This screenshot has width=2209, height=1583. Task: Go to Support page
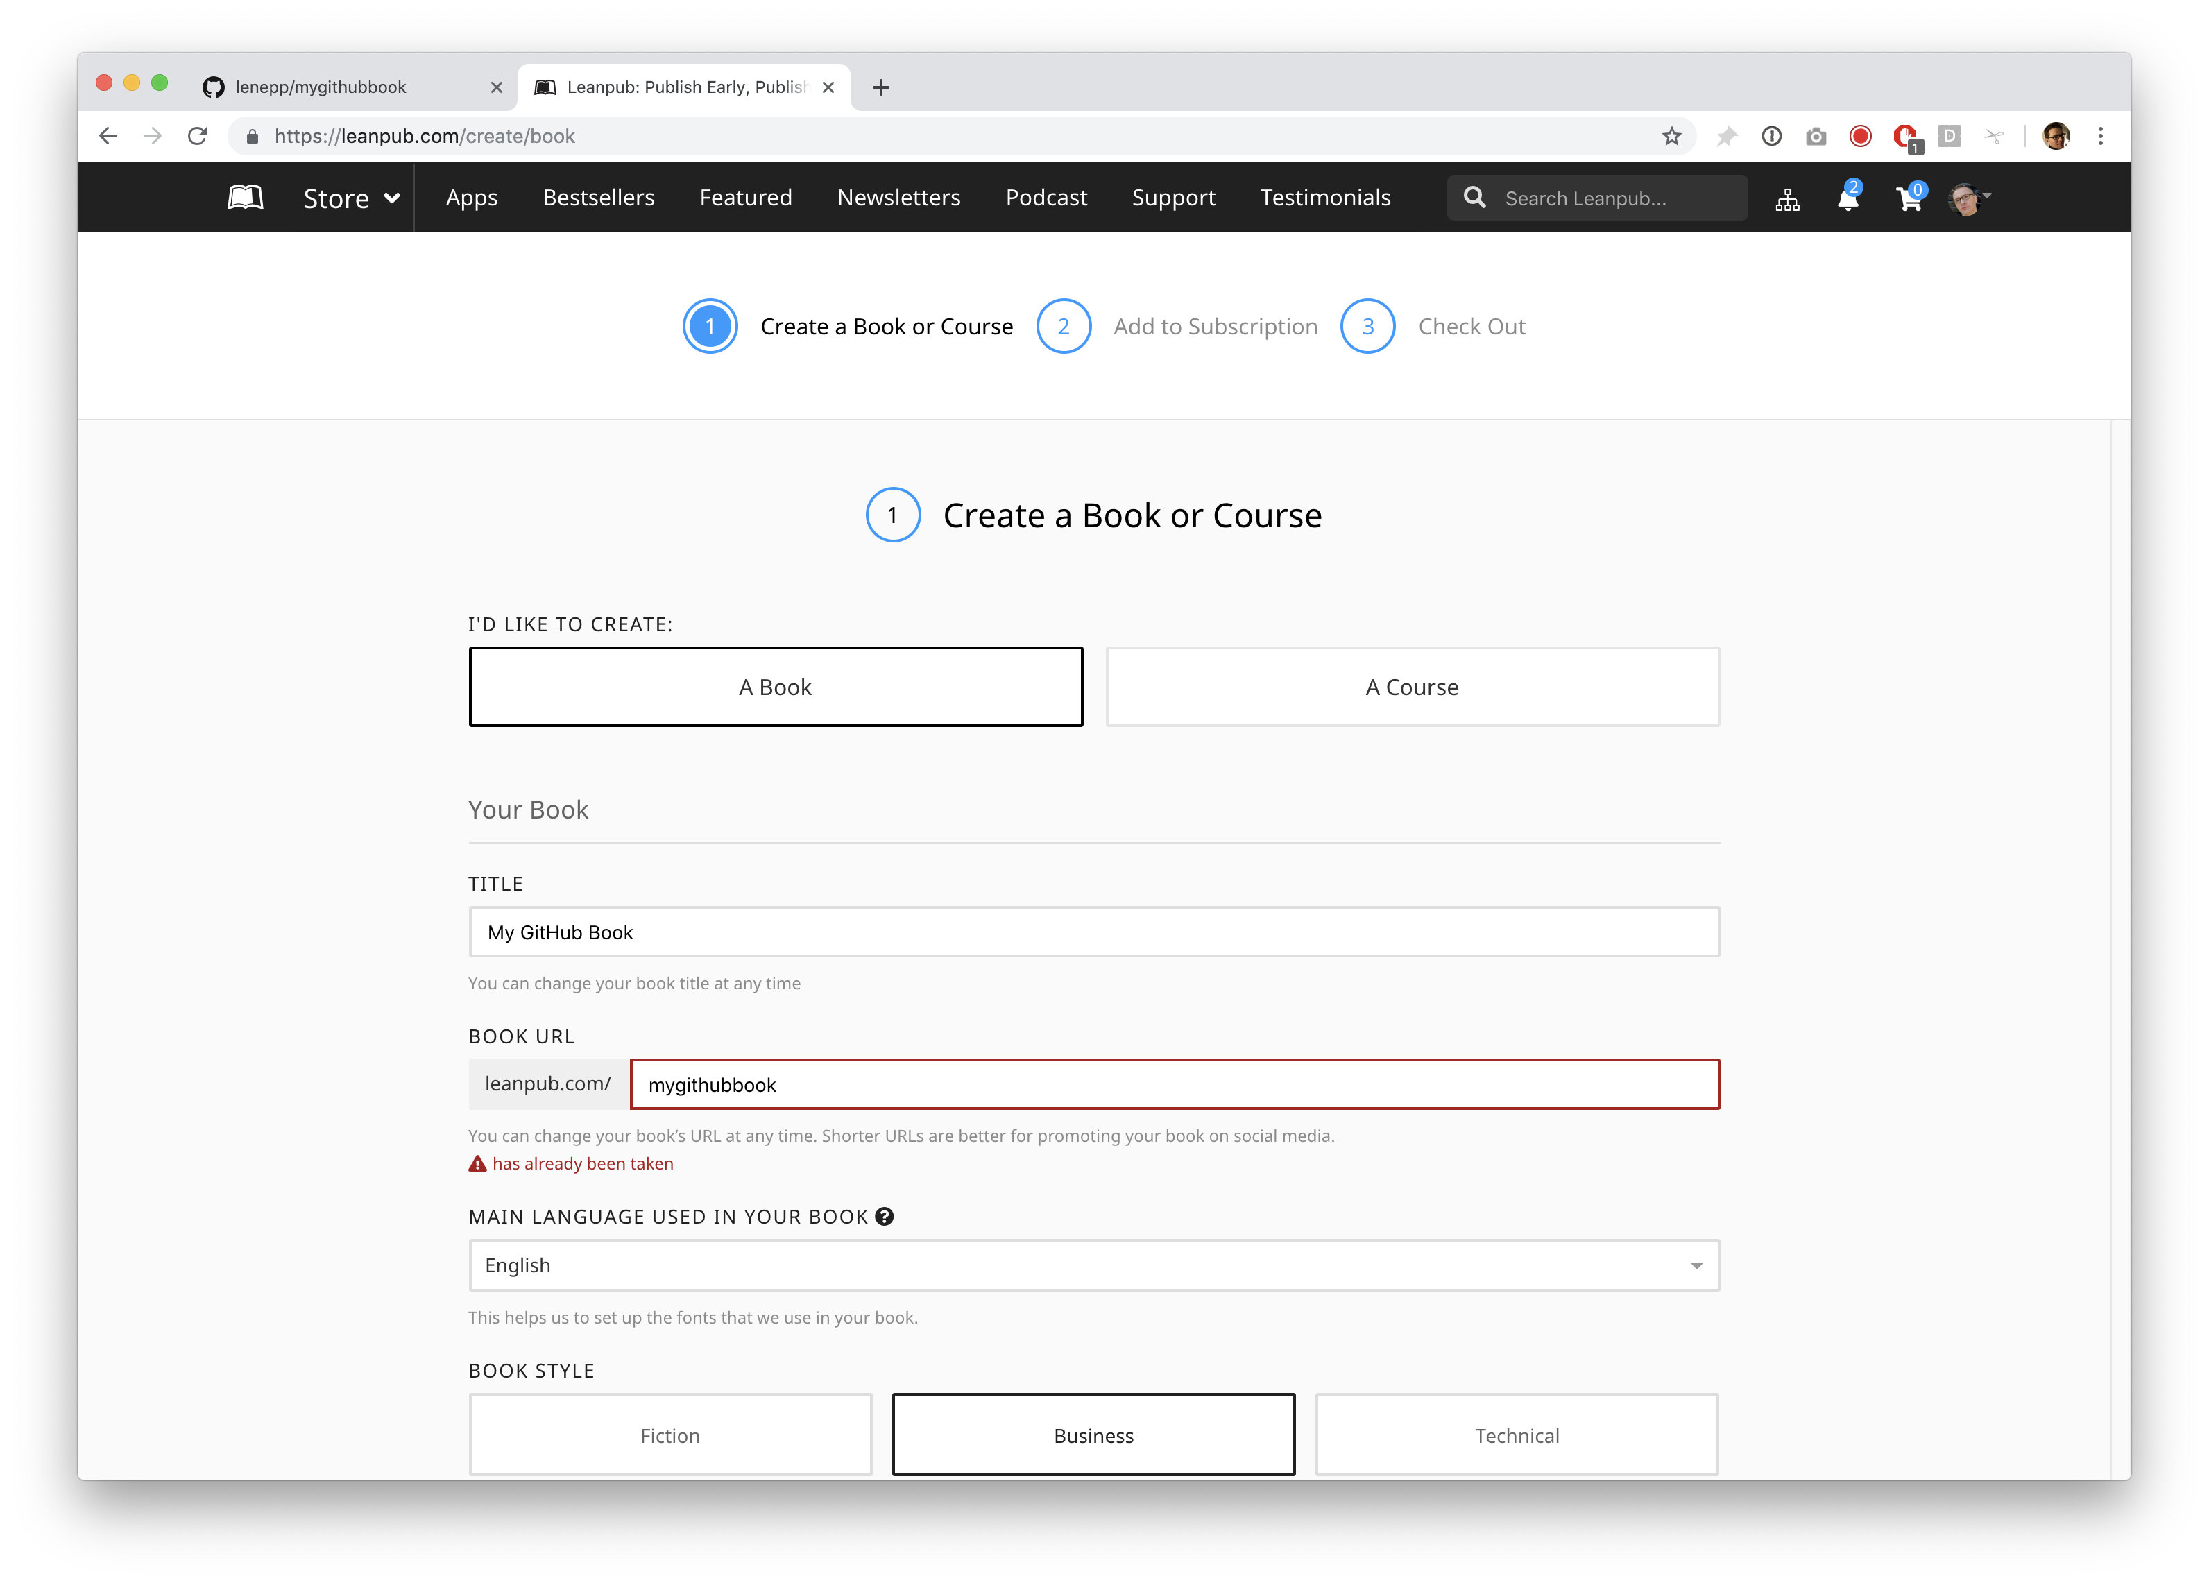[1172, 198]
